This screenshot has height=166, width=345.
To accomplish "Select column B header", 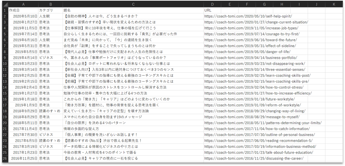I will coord(50,4).
